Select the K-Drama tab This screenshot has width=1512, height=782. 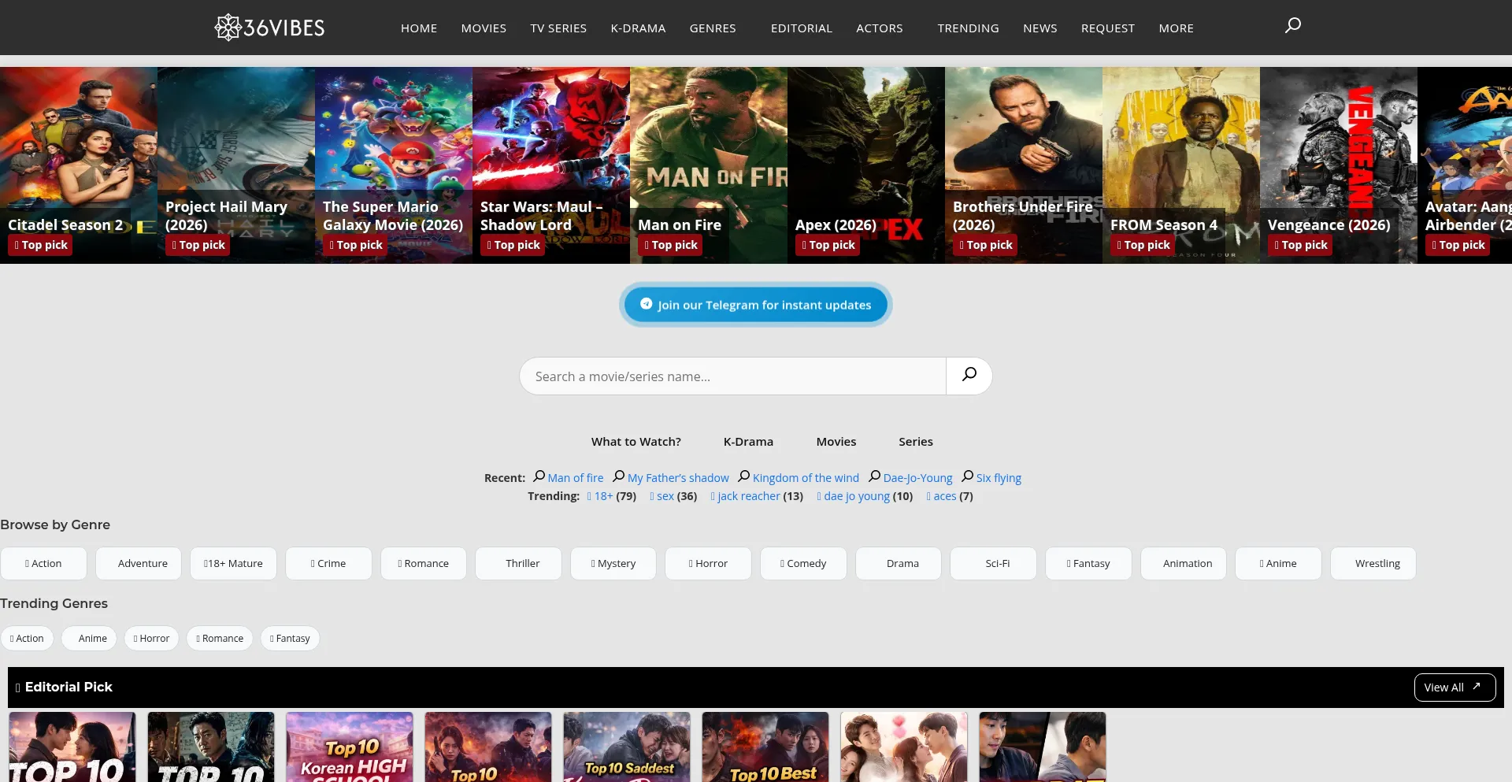pyautogui.click(x=748, y=442)
